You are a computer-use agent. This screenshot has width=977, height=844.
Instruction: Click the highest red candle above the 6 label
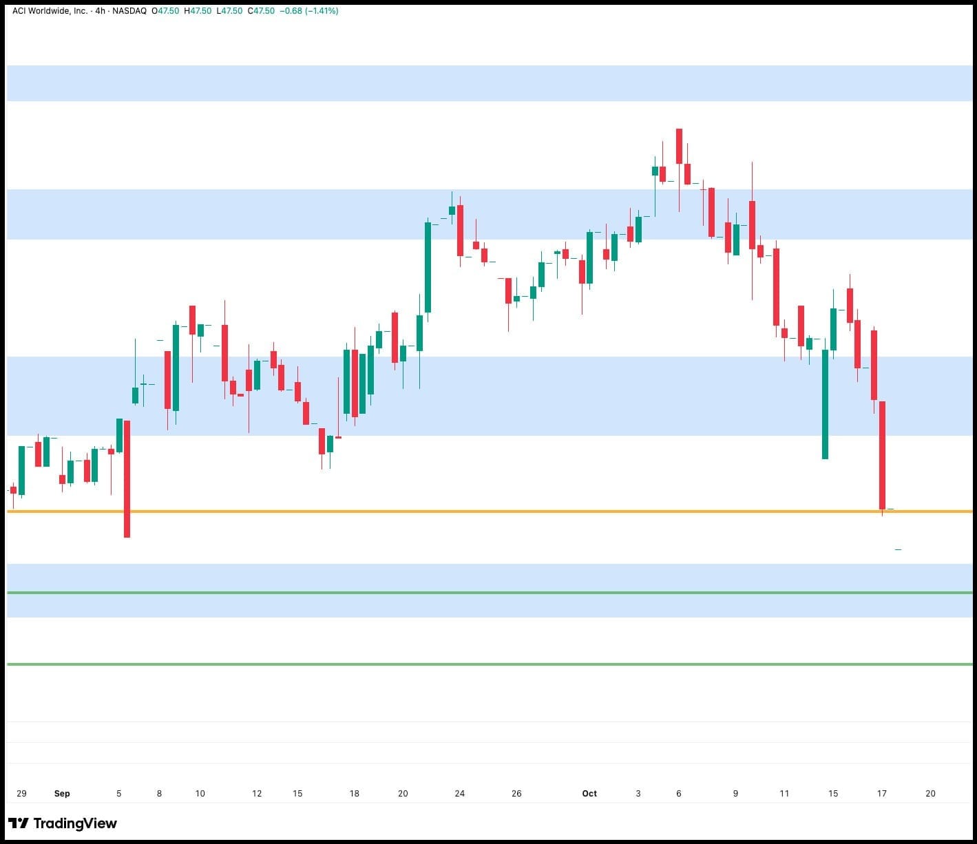679,146
